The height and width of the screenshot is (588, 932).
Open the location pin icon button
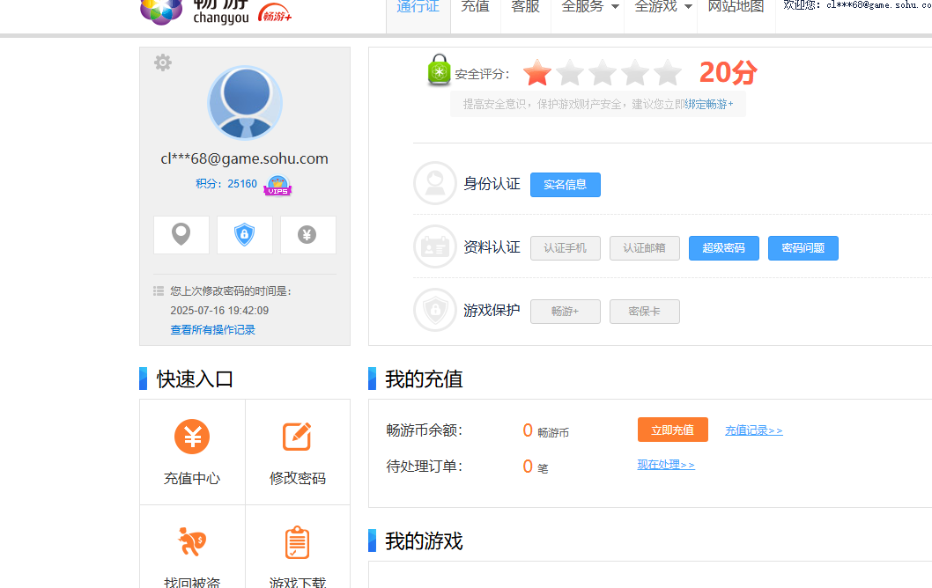point(181,235)
